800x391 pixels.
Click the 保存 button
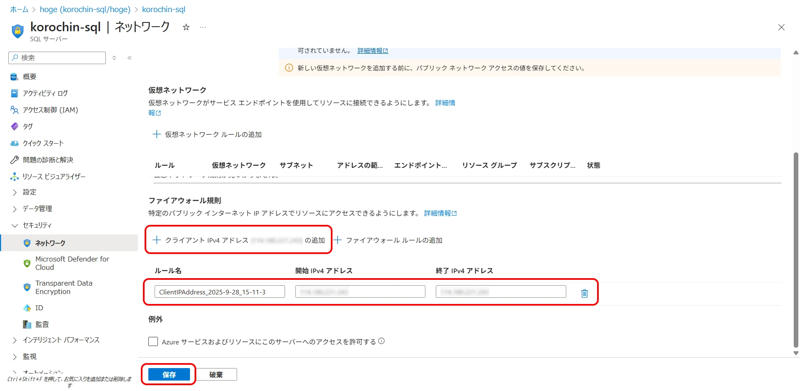(x=169, y=374)
